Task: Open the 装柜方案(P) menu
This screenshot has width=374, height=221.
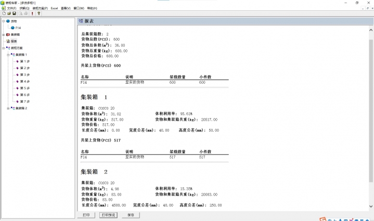Action: pos(40,8)
